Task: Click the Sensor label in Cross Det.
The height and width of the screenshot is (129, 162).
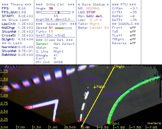Action: (x=42, y=44)
